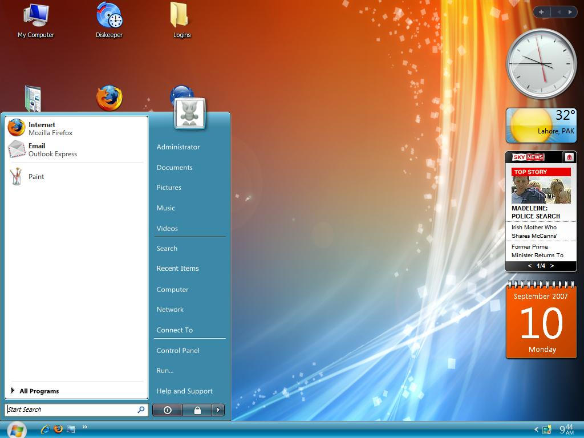The width and height of the screenshot is (584, 438).
Task: Launch Internet Explorer from the Quick Launch bar
Action: (x=44, y=429)
